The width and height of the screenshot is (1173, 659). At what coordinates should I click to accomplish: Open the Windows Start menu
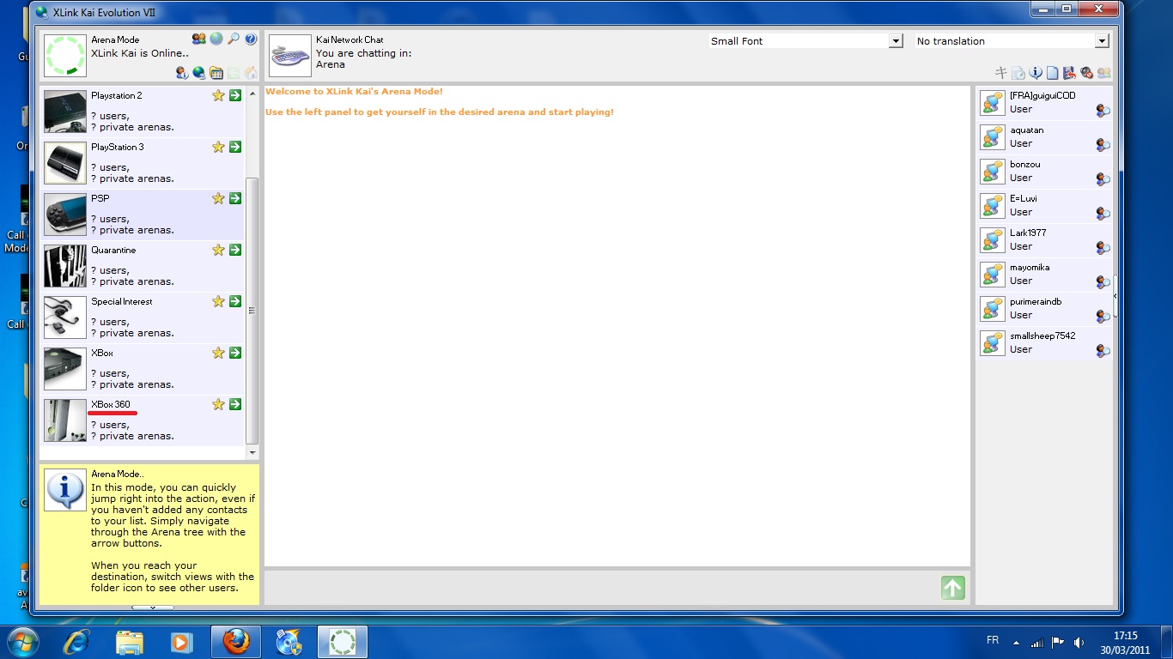tap(23, 642)
